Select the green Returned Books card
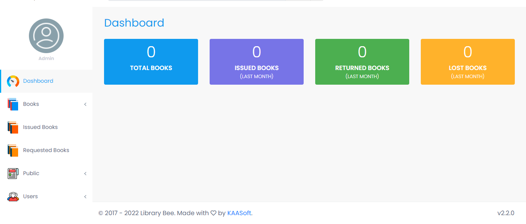Image resolution: width=526 pixels, height=224 pixels. tap(362, 62)
